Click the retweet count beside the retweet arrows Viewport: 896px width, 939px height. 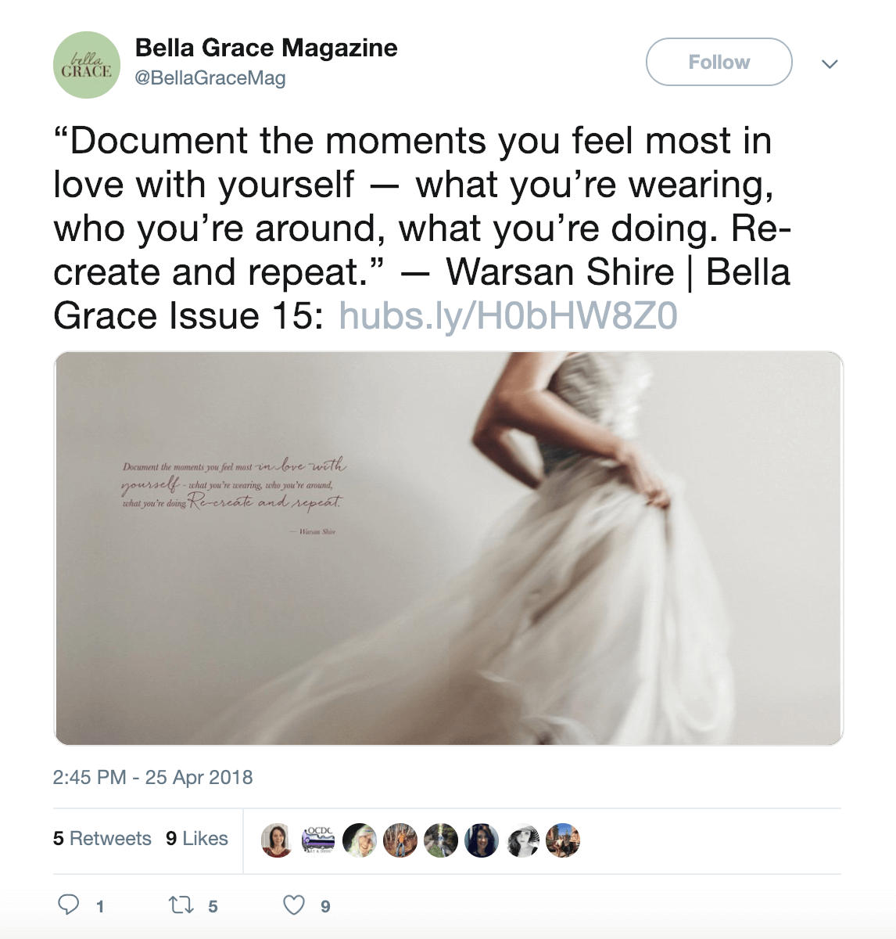pyautogui.click(x=213, y=905)
